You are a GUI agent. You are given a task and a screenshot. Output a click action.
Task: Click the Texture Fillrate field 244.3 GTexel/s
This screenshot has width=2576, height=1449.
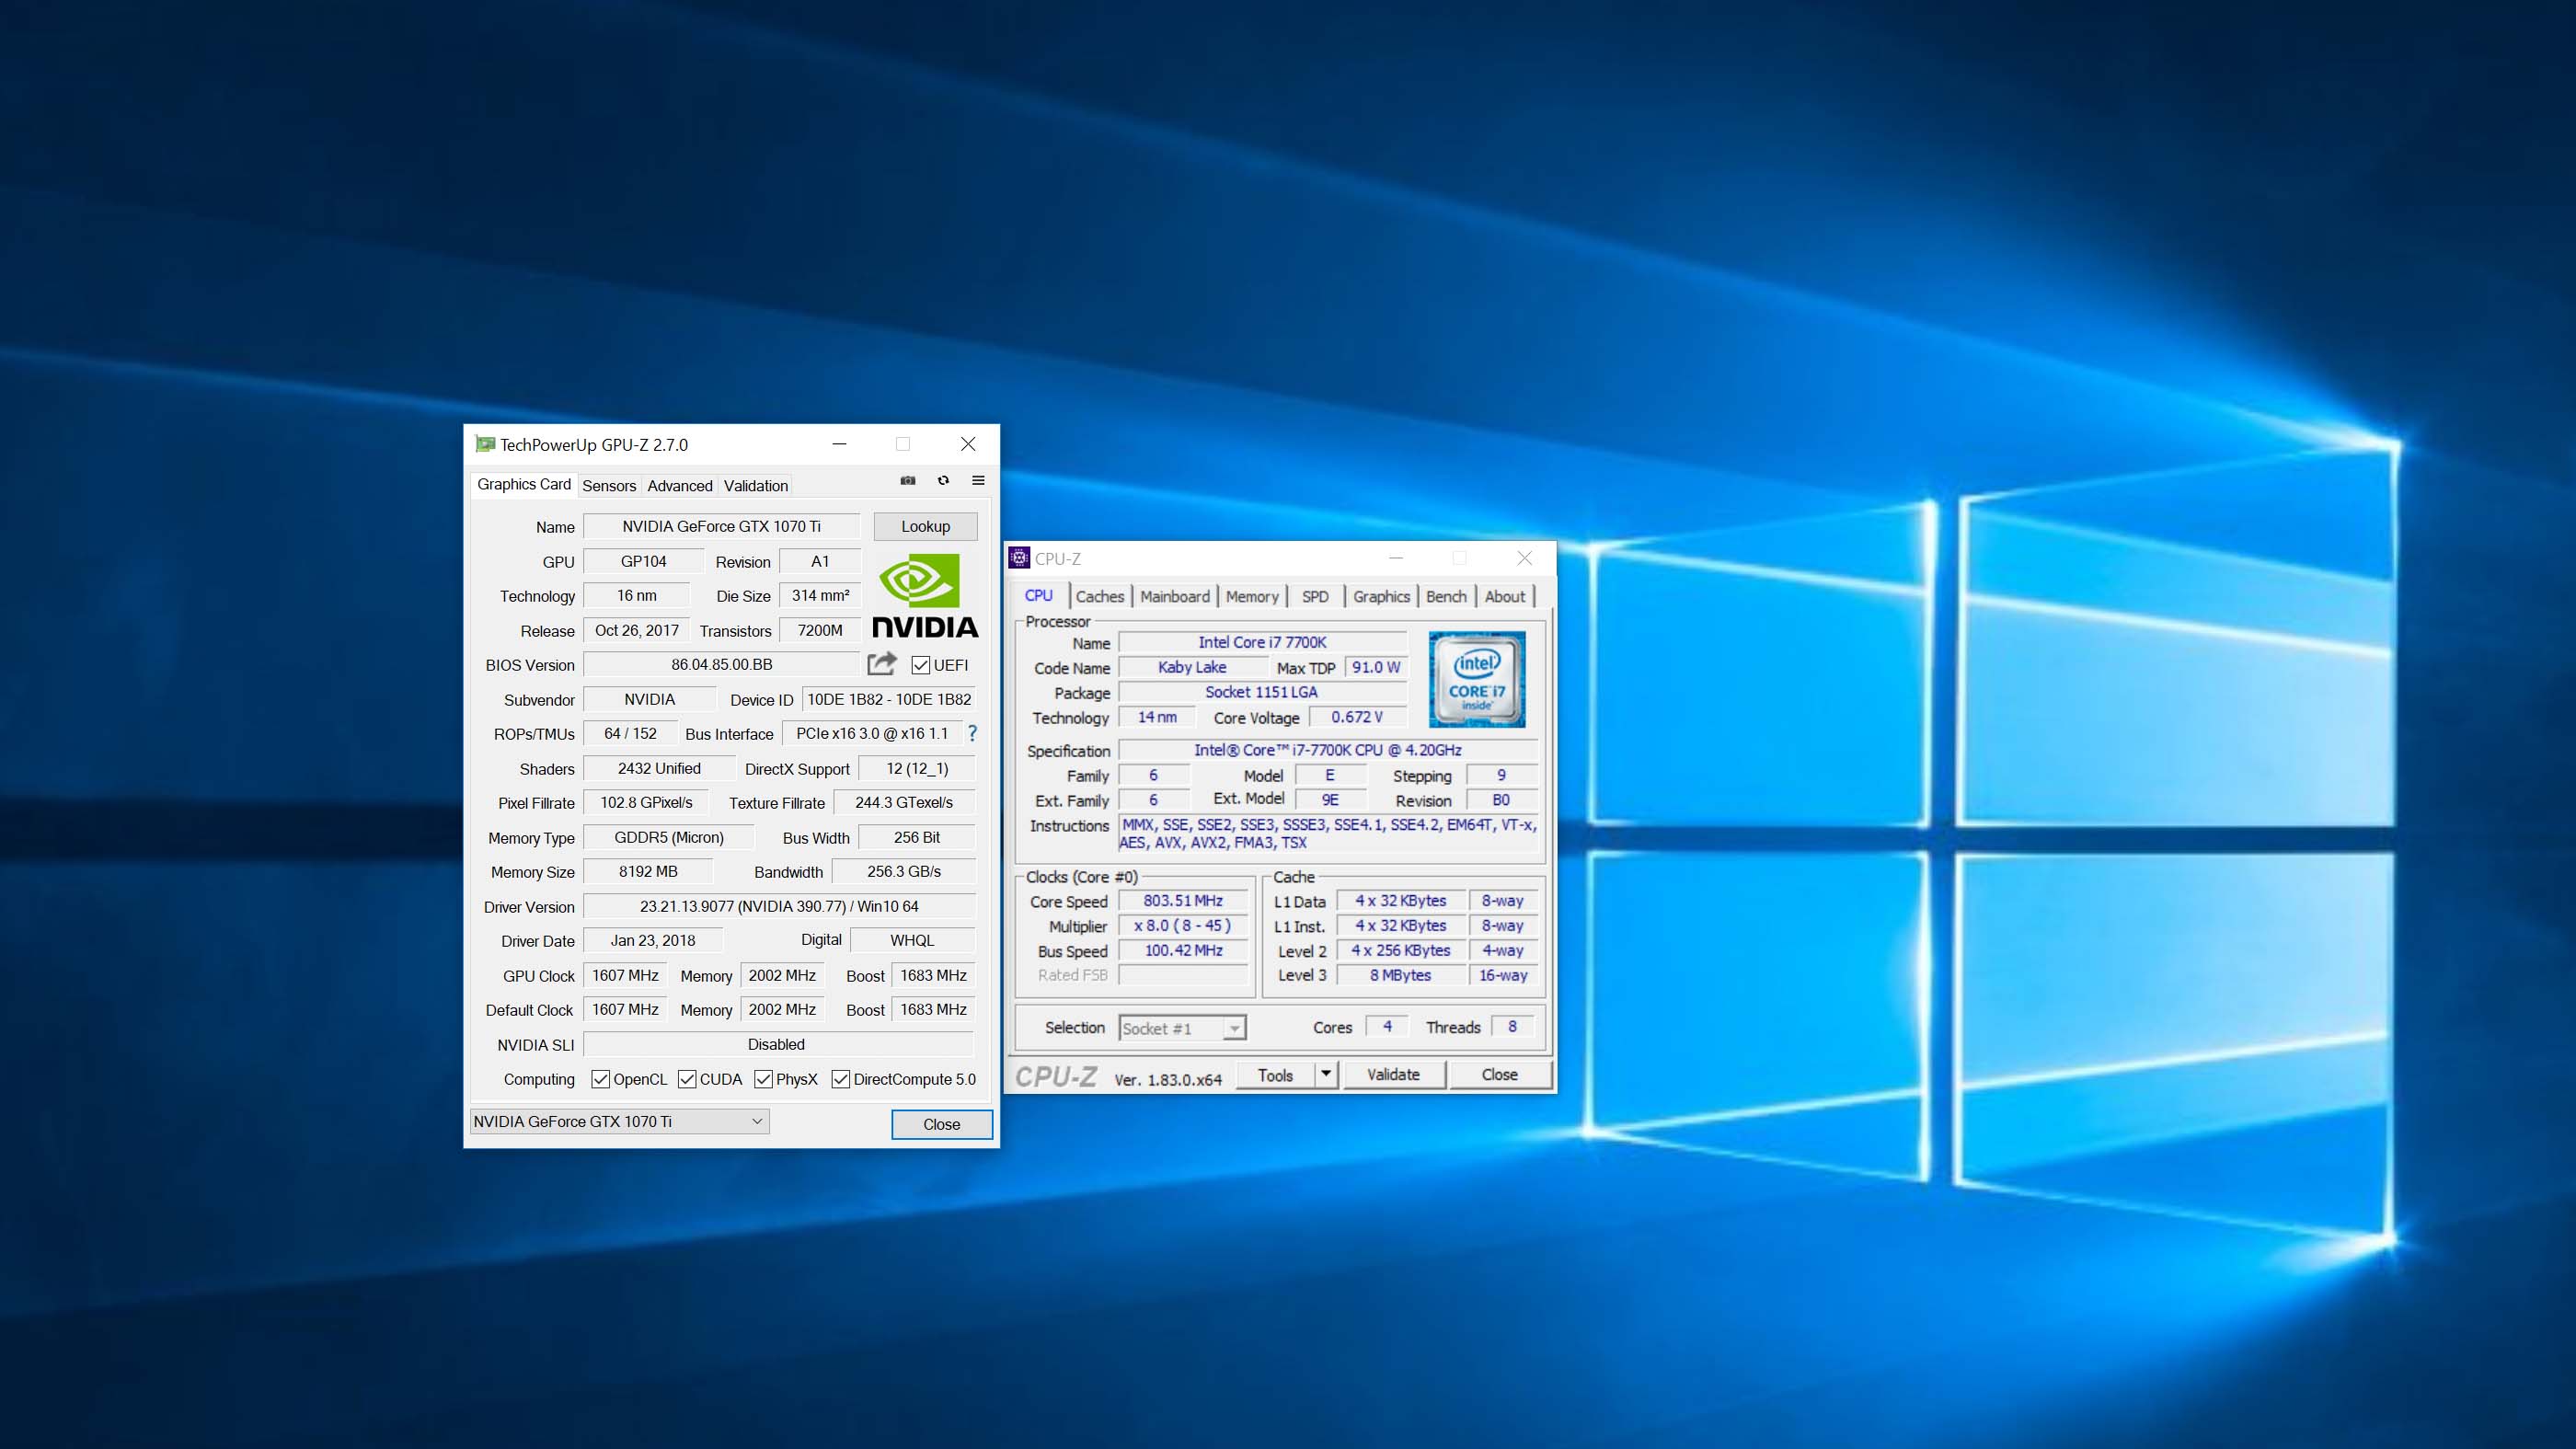[x=904, y=803]
